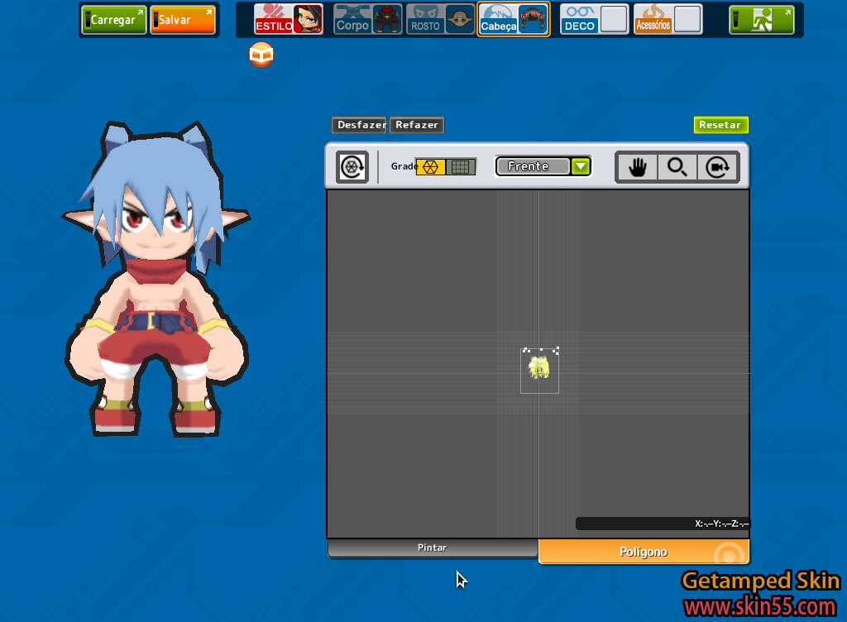Click the empty DECO slot
The width and height of the screenshot is (847, 622).
(x=615, y=19)
